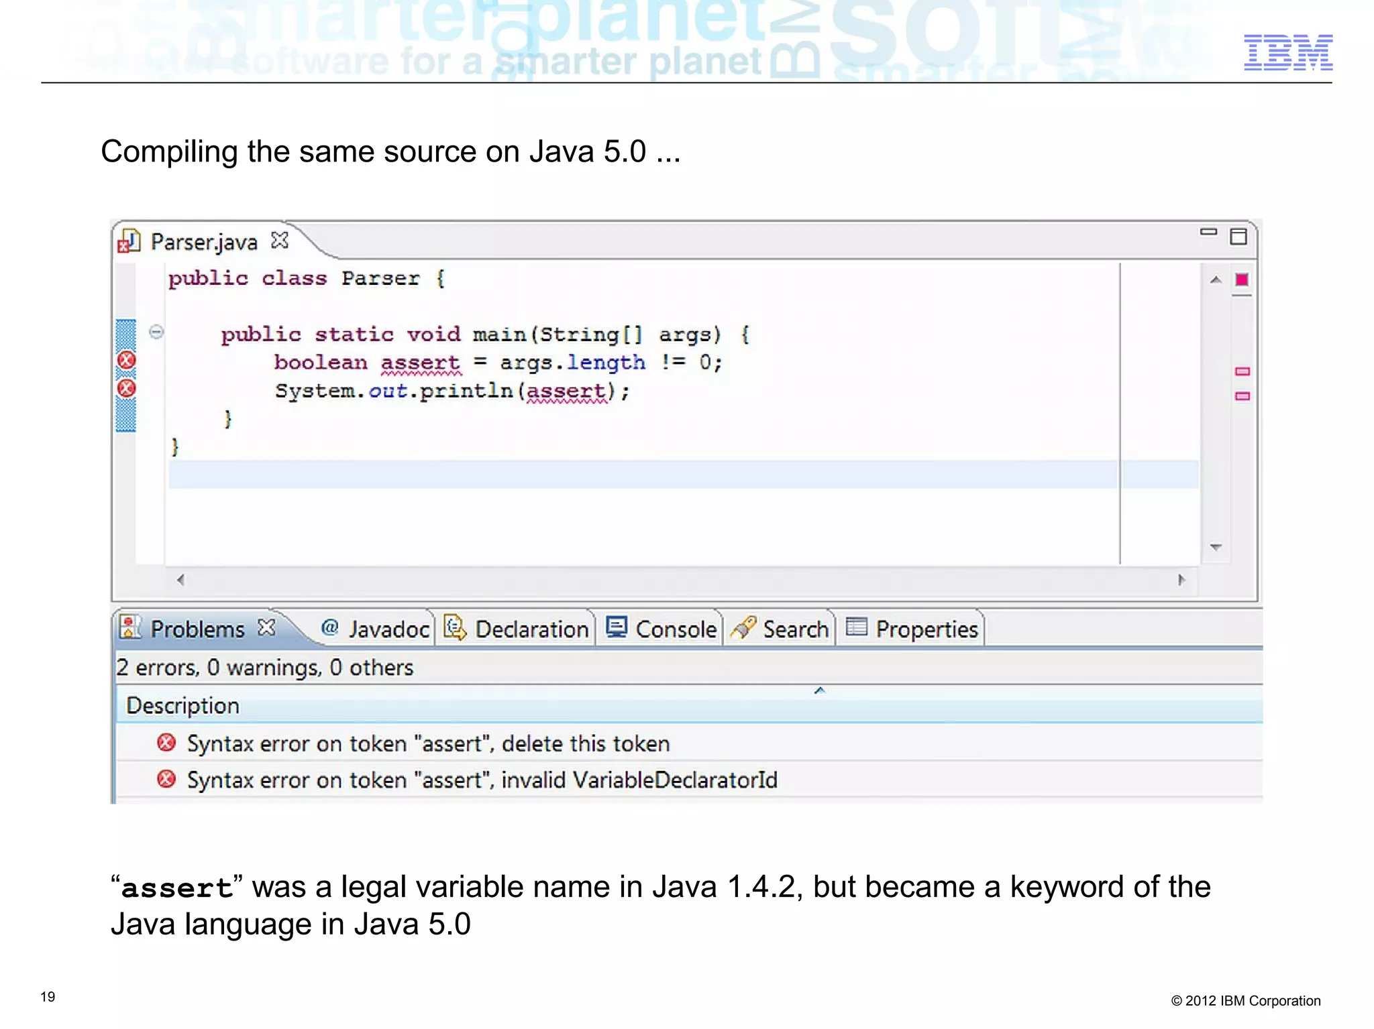Image resolution: width=1374 pixels, height=1029 pixels.
Task: Click the editor vertical scroll up arrow
Action: [1216, 280]
